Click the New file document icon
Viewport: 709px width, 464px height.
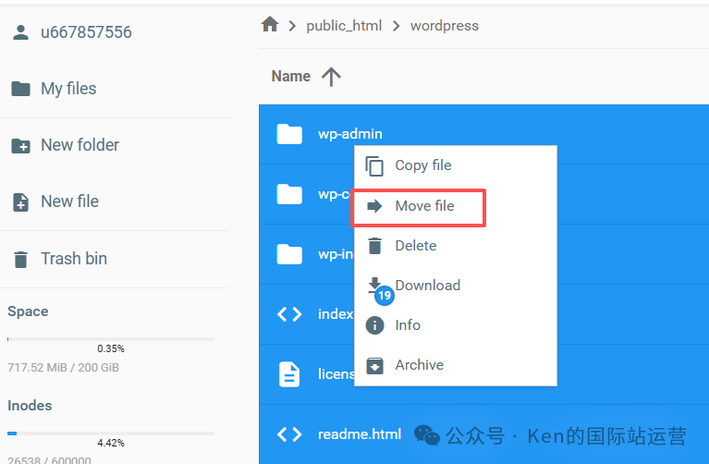pos(21,202)
